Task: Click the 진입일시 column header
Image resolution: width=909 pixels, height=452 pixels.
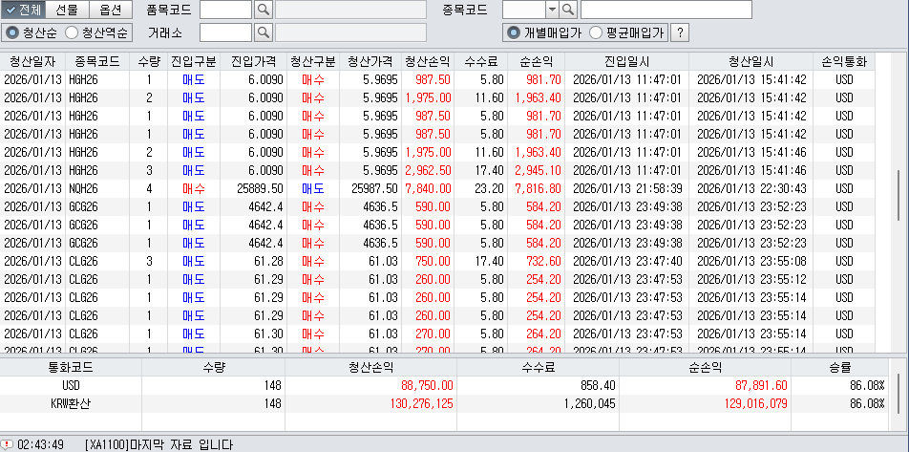Action: tap(626, 61)
